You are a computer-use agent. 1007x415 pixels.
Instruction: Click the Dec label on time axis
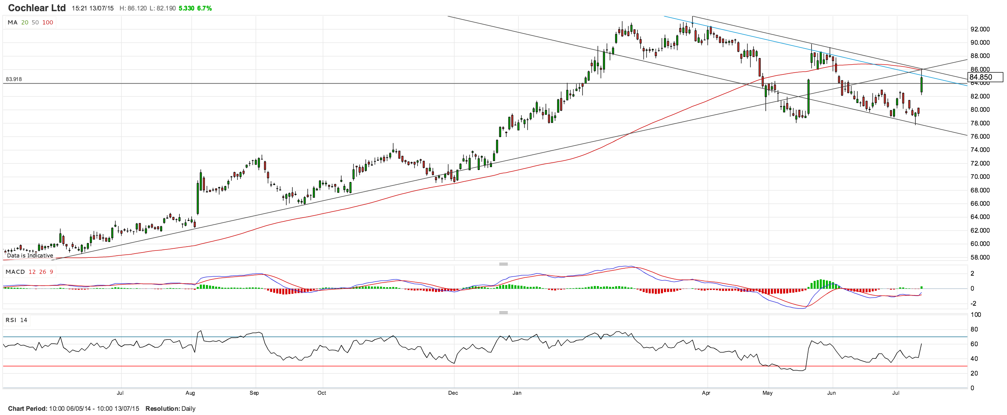[453, 393]
